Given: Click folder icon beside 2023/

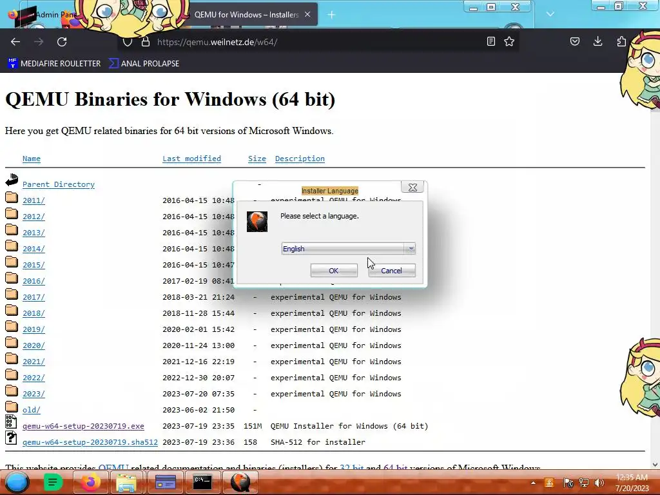Looking at the screenshot, I should (x=12, y=391).
